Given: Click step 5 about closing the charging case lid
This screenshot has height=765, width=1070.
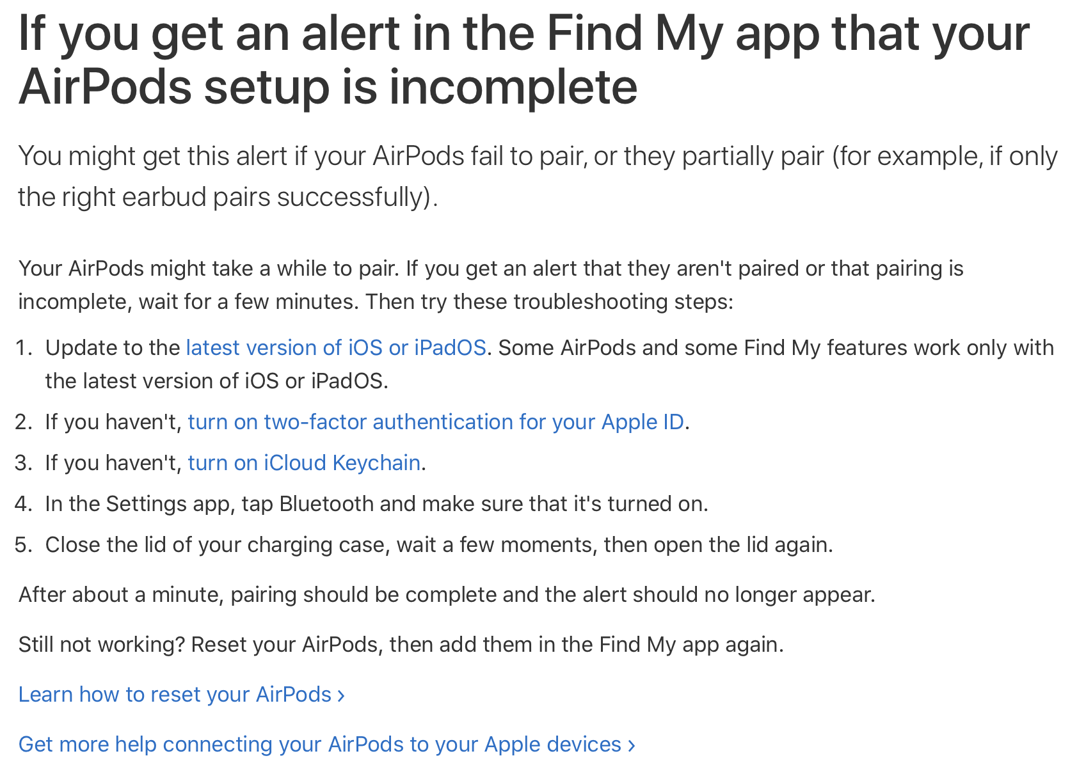Looking at the screenshot, I should tap(439, 545).
